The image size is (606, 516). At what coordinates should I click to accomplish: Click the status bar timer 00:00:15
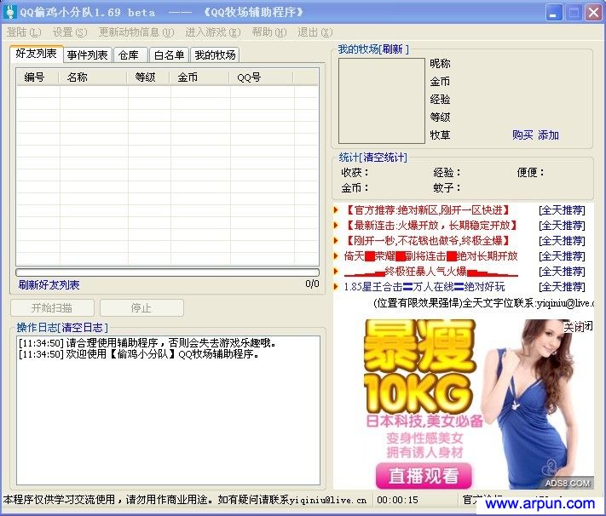click(x=397, y=500)
